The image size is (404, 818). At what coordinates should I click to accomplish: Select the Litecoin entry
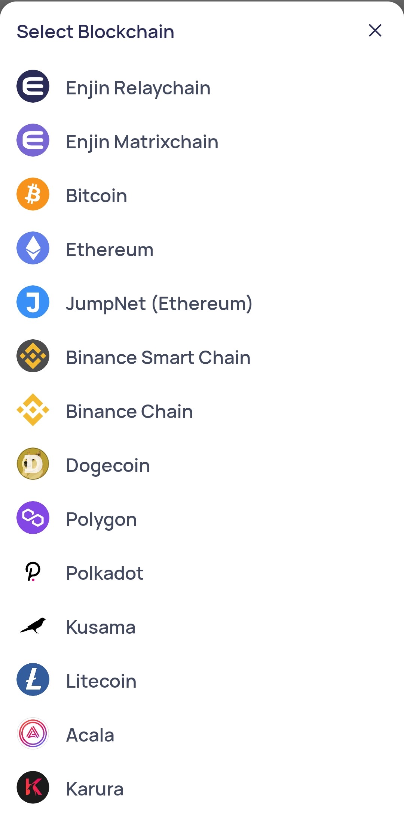coord(202,679)
